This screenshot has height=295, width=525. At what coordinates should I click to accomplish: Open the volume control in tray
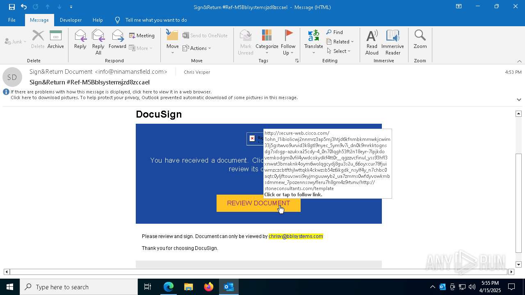472,287
